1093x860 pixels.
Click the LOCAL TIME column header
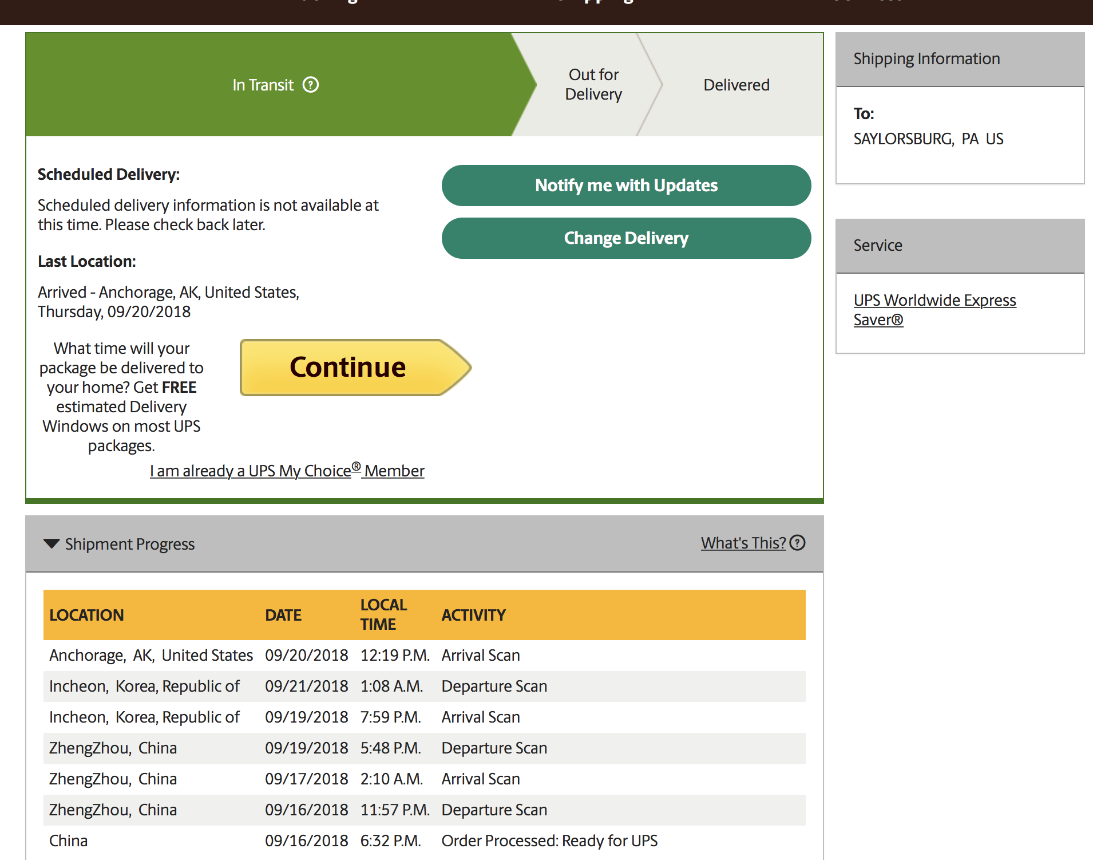[x=383, y=614]
